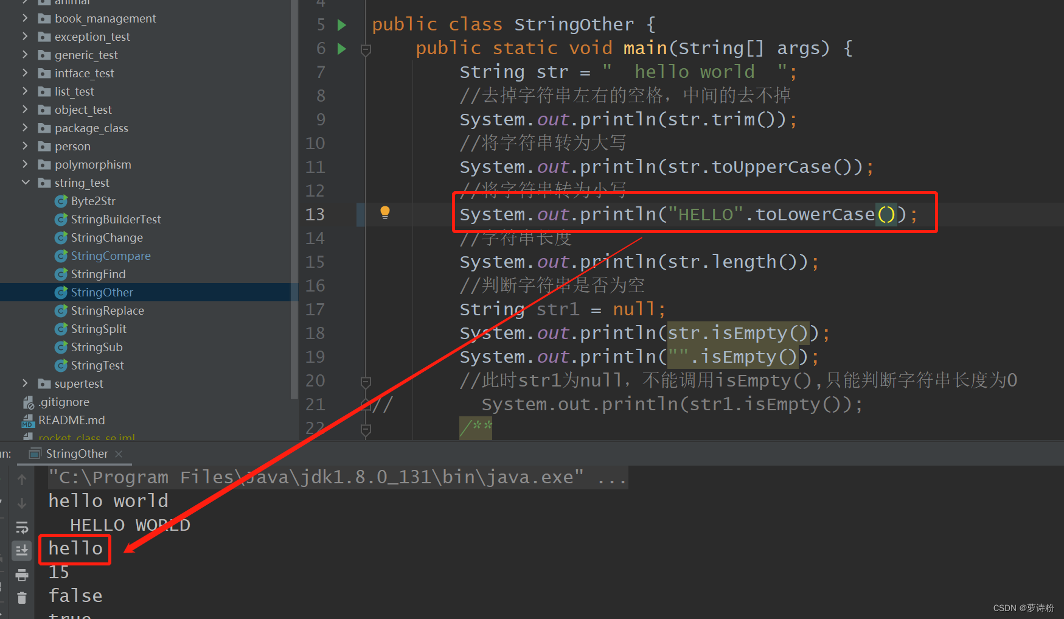Image resolution: width=1064 pixels, height=619 pixels.
Task: Click the print console output icon
Action: click(22, 575)
